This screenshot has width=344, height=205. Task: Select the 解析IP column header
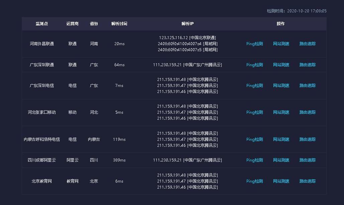(x=188, y=24)
